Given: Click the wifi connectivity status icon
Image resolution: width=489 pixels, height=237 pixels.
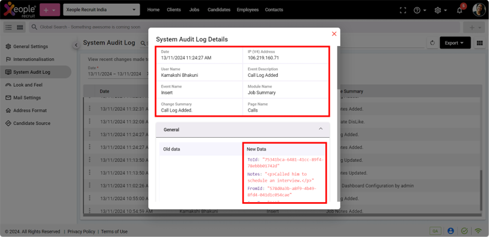Looking at the screenshot, I should (478, 231).
